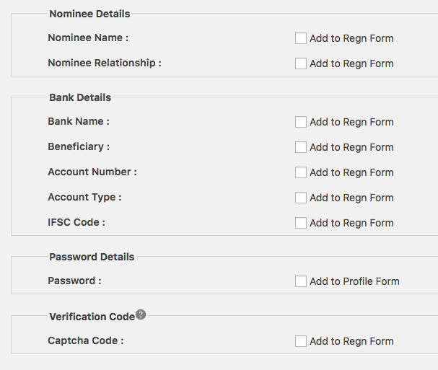The image size is (438, 370).
Task: Enable the Account Number checkbox
Action: (x=301, y=172)
